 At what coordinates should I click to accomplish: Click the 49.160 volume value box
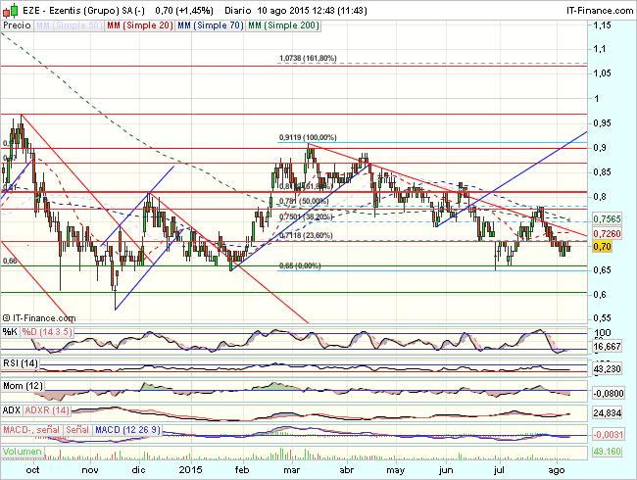click(x=607, y=452)
